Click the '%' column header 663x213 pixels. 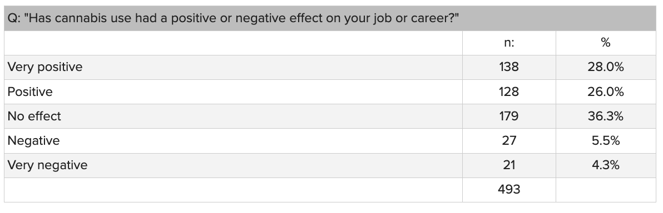coord(606,43)
